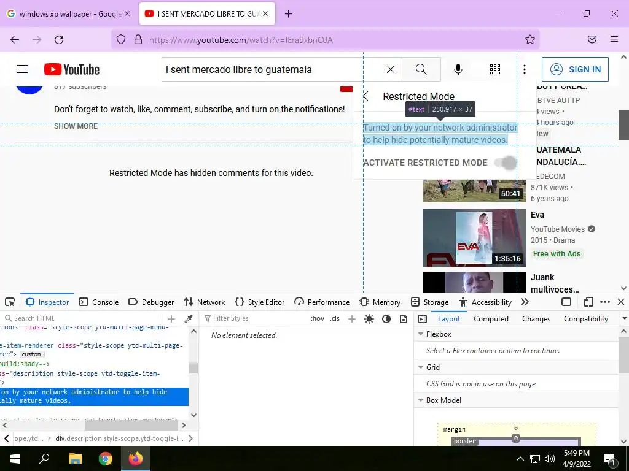View site security lock information
Viewport: 629px width, 471px height.
pos(138,39)
